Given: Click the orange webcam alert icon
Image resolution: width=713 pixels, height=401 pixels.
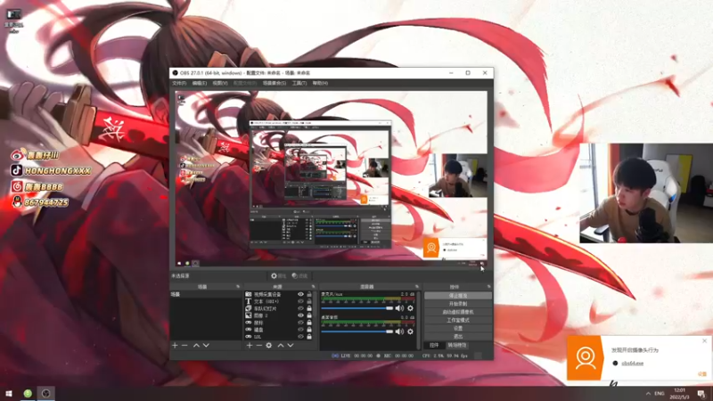Looking at the screenshot, I should (x=585, y=358).
